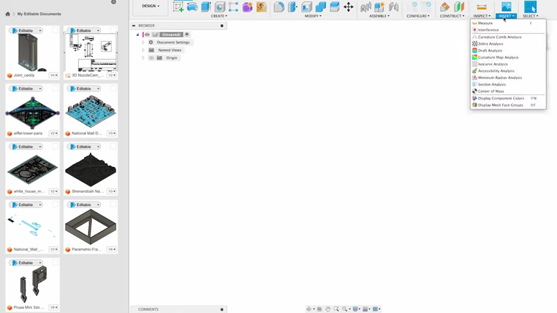This screenshot has width=557, height=313.
Task: Go to data panel home icon
Action: [x=8, y=14]
